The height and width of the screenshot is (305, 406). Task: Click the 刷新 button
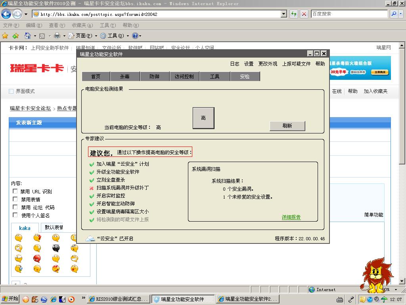[x=287, y=126]
